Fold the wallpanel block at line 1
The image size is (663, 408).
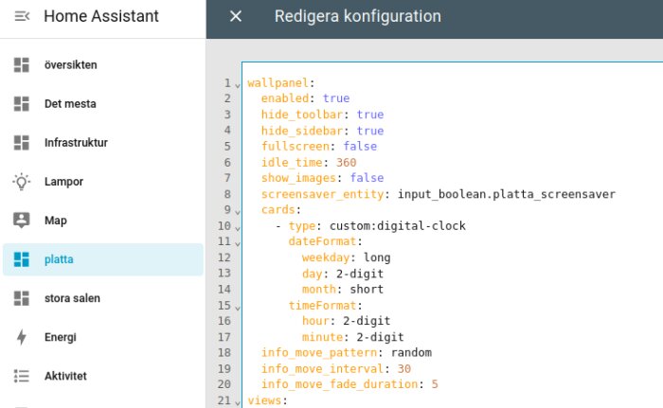[x=238, y=85]
